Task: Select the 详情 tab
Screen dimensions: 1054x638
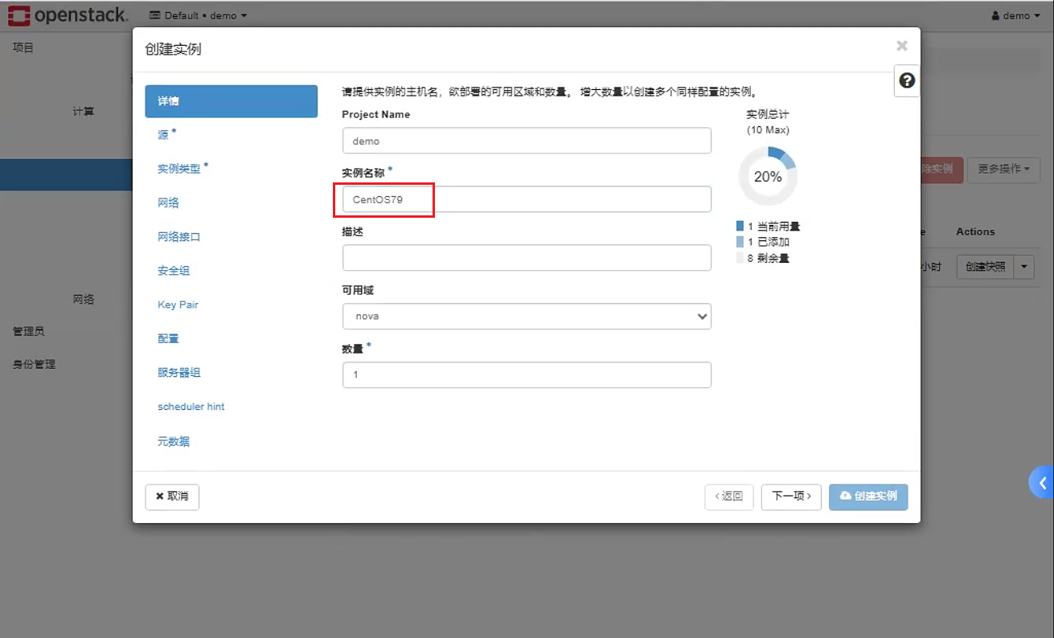Action: pos(232,101)
